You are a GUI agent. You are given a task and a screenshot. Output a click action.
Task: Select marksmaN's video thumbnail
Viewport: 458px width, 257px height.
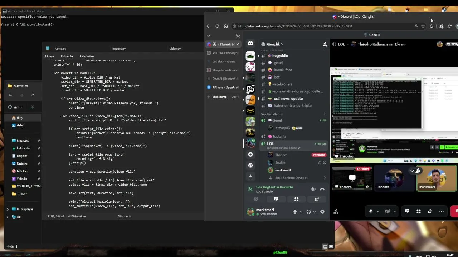tap(437, 178)
